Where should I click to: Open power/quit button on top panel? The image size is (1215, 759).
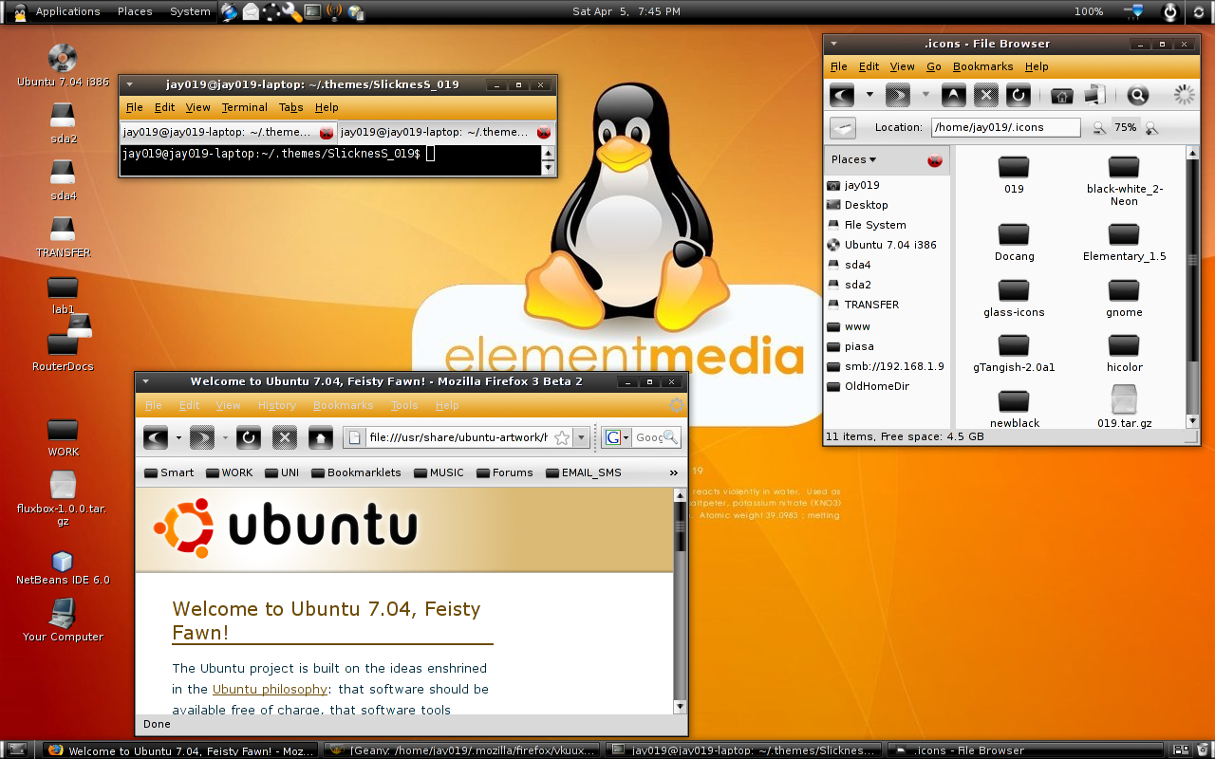tap(1169, 11)
